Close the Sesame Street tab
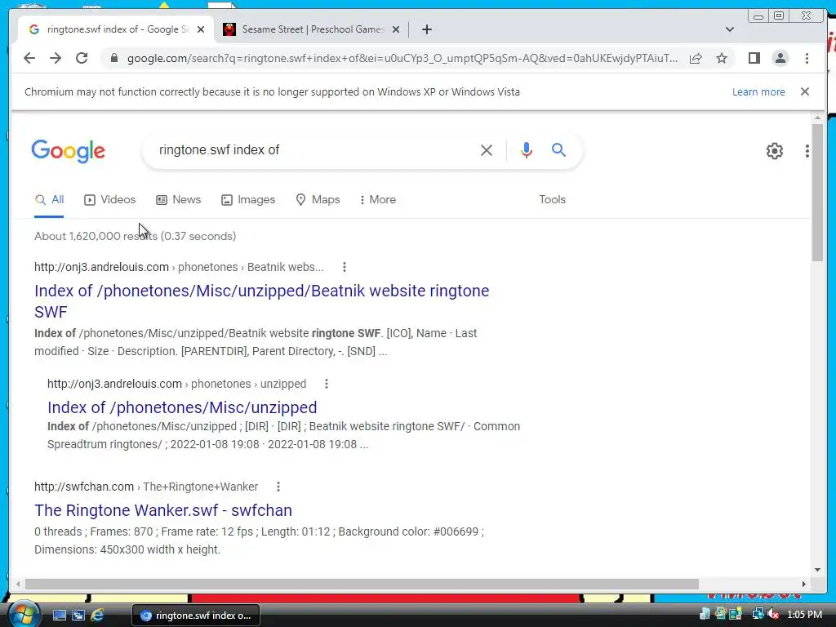Screen dimensions: 836x627 [x=396, y=29]
